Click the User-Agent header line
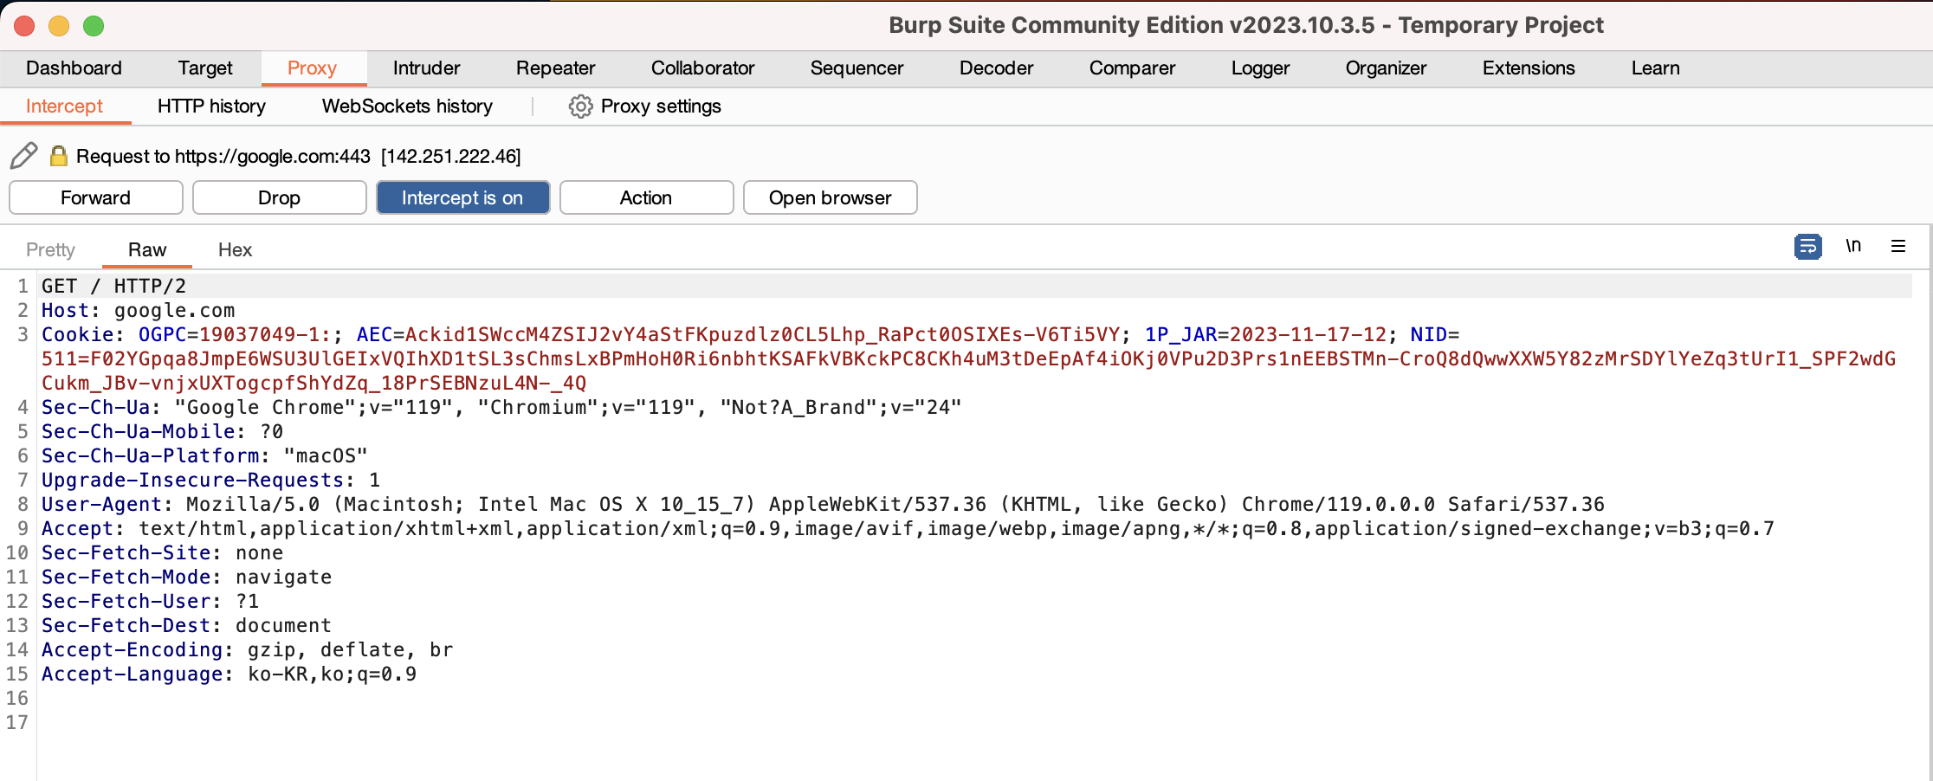1933x781 pixels. pyautogui.click(x=823, y=504)
